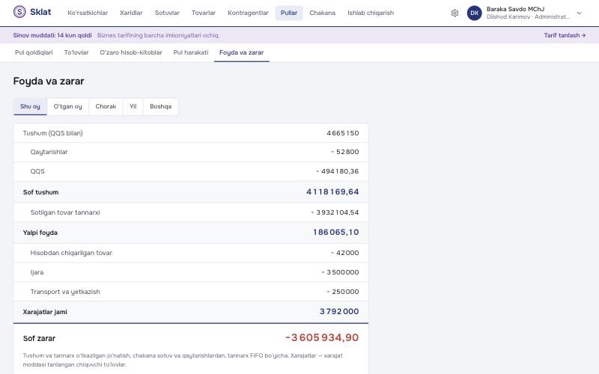Open the Kontragentlar menu

coord(248,13)
